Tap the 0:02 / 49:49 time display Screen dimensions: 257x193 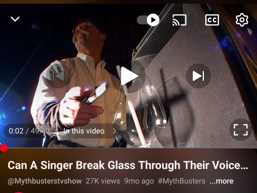coord(29,131)
